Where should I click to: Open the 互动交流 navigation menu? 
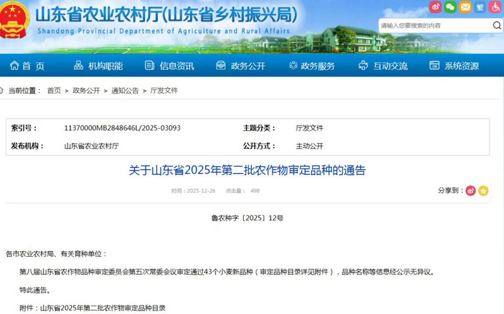[383, 65]
